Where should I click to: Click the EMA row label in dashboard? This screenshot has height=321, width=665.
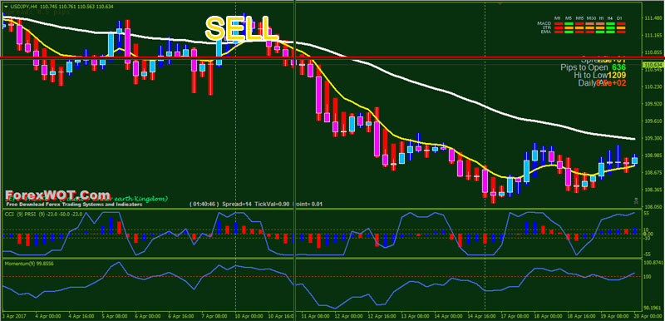coord(546,32)
